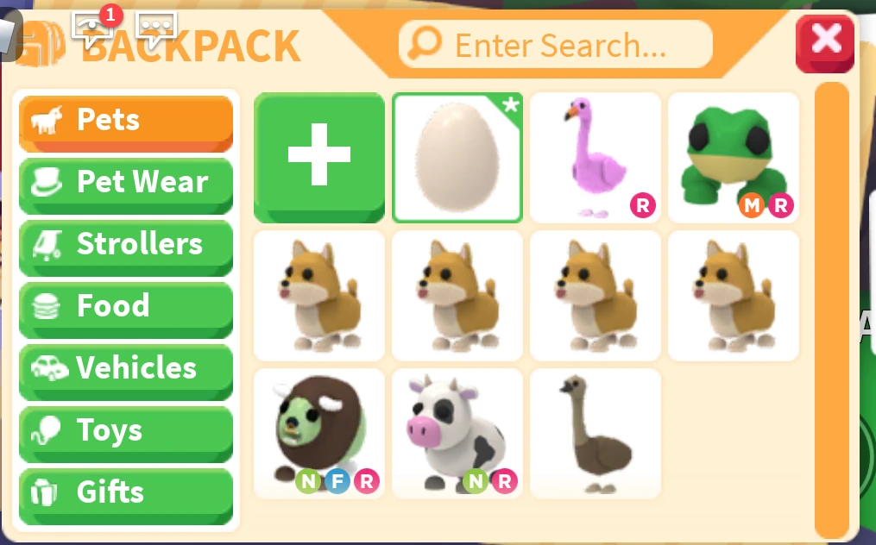Select the brown musk ox pet
The width and height of the screenshot is (876, 545).
pos(319,433)
